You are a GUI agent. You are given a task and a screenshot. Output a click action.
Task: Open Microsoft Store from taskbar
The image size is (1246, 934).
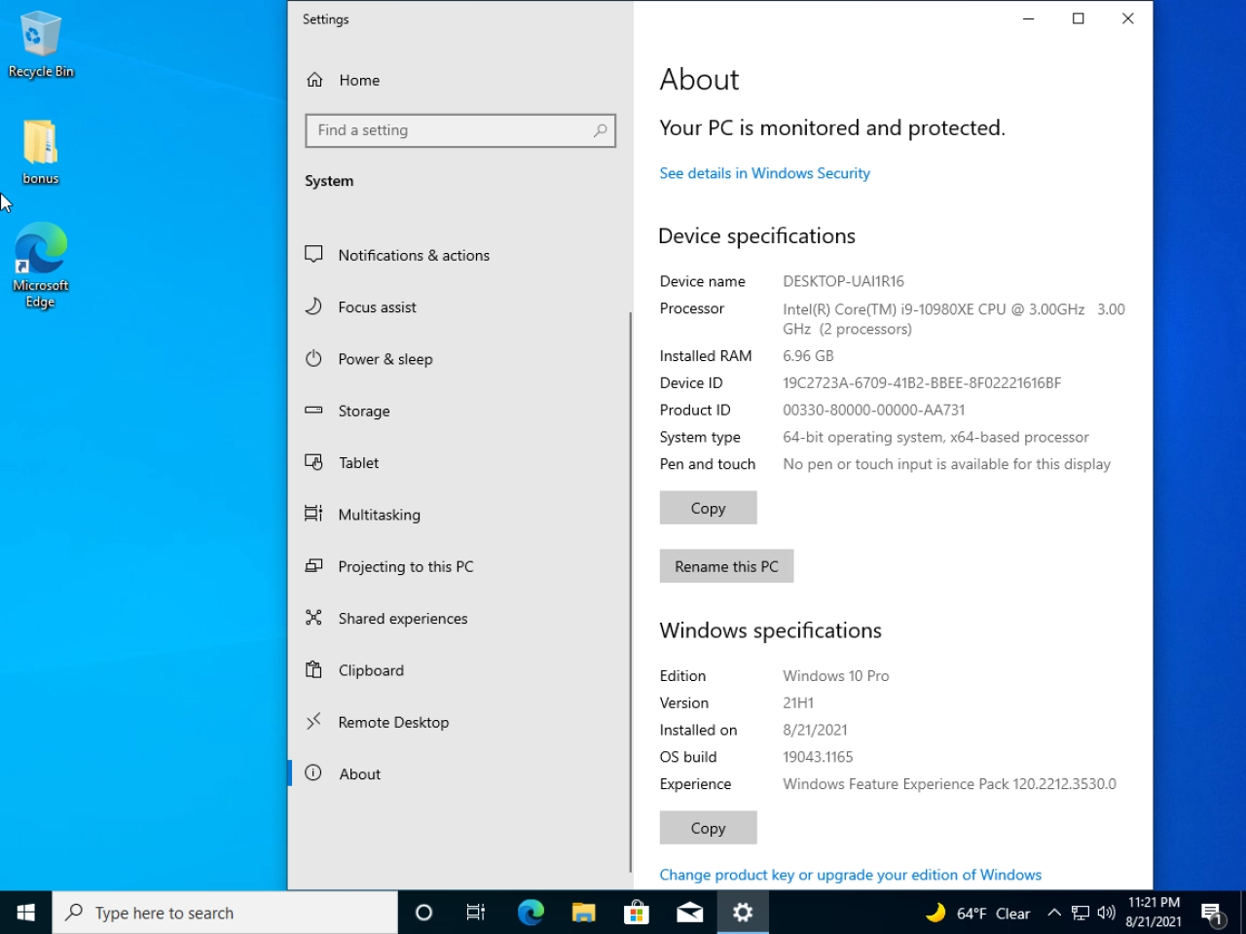point(637,913)
